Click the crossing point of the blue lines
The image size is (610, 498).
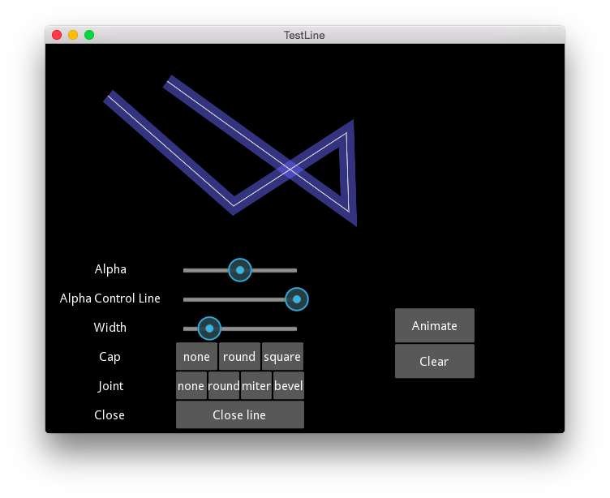(x=290, y=170)
